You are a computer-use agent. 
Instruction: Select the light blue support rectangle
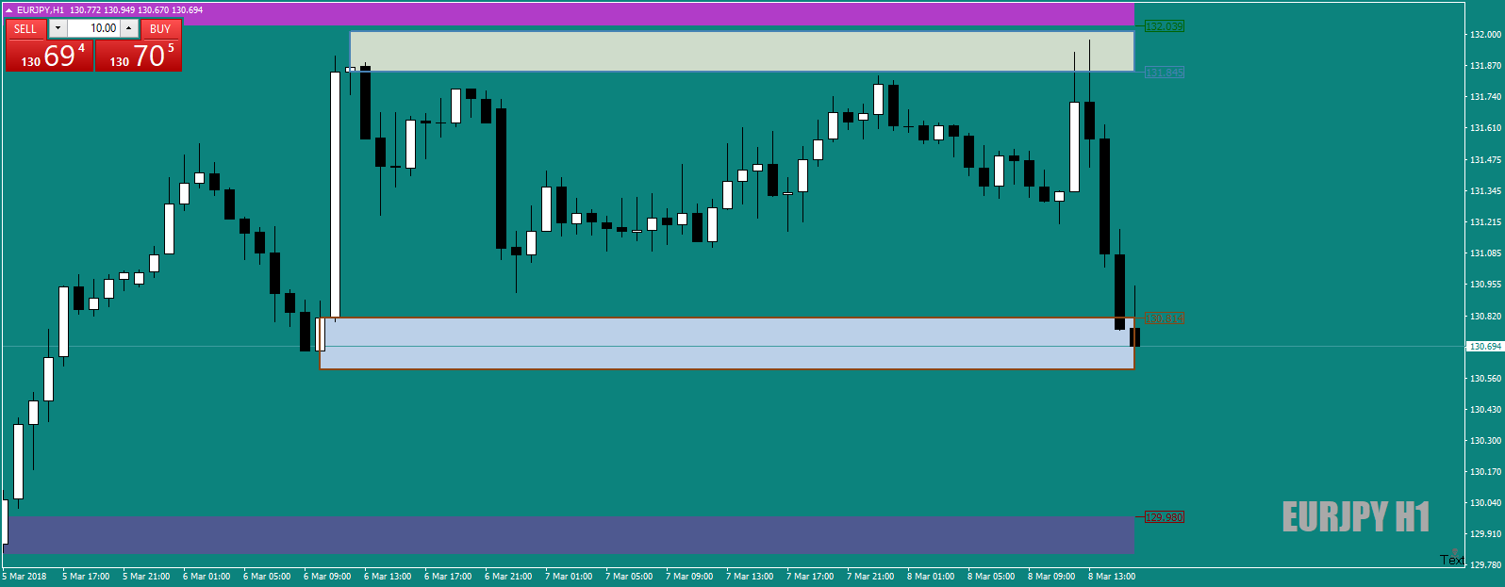pos(727,343)
